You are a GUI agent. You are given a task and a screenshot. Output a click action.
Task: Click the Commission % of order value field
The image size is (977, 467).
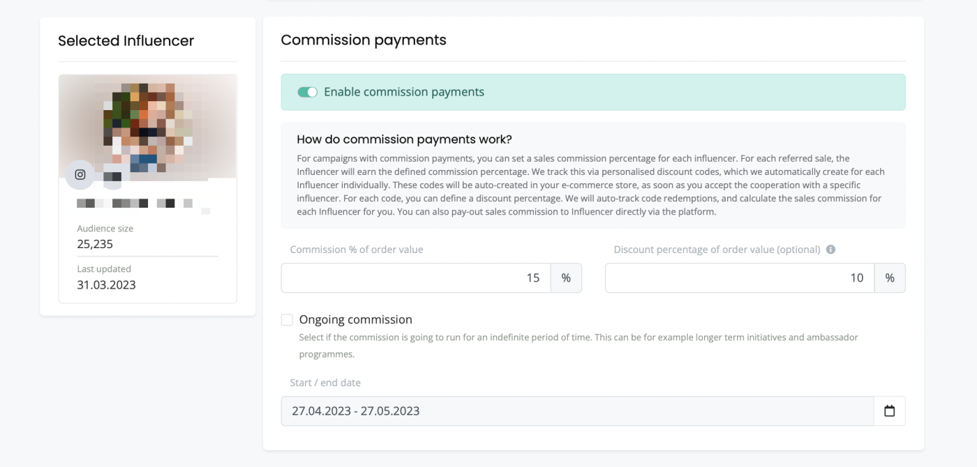click(x=416, y=278)
